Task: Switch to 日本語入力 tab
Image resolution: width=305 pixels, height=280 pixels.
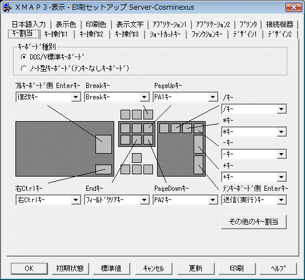Action: [29, 25]
